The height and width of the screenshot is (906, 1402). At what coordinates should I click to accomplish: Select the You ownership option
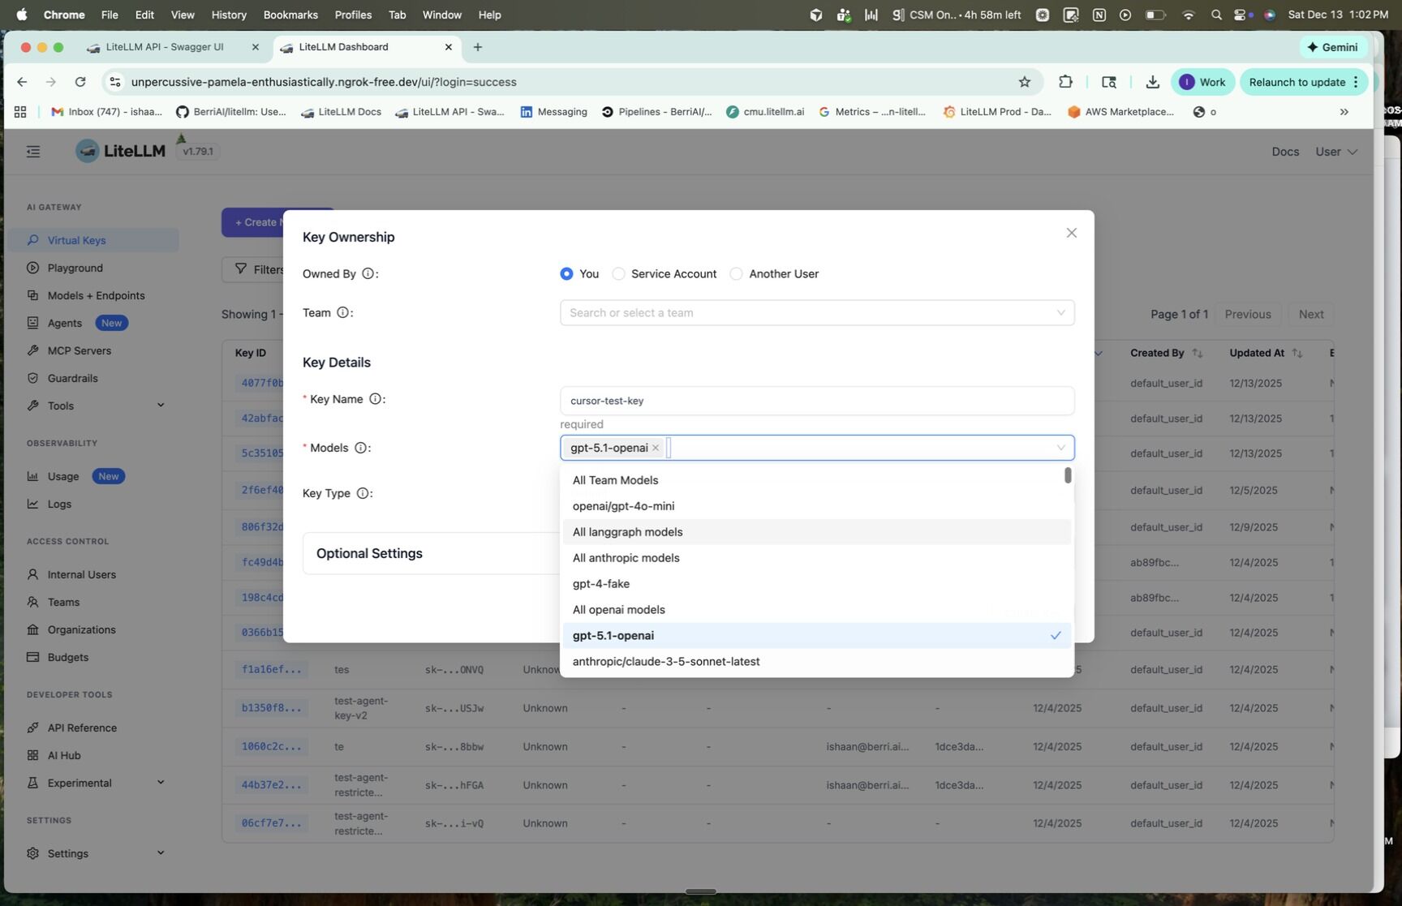[566, 274]
